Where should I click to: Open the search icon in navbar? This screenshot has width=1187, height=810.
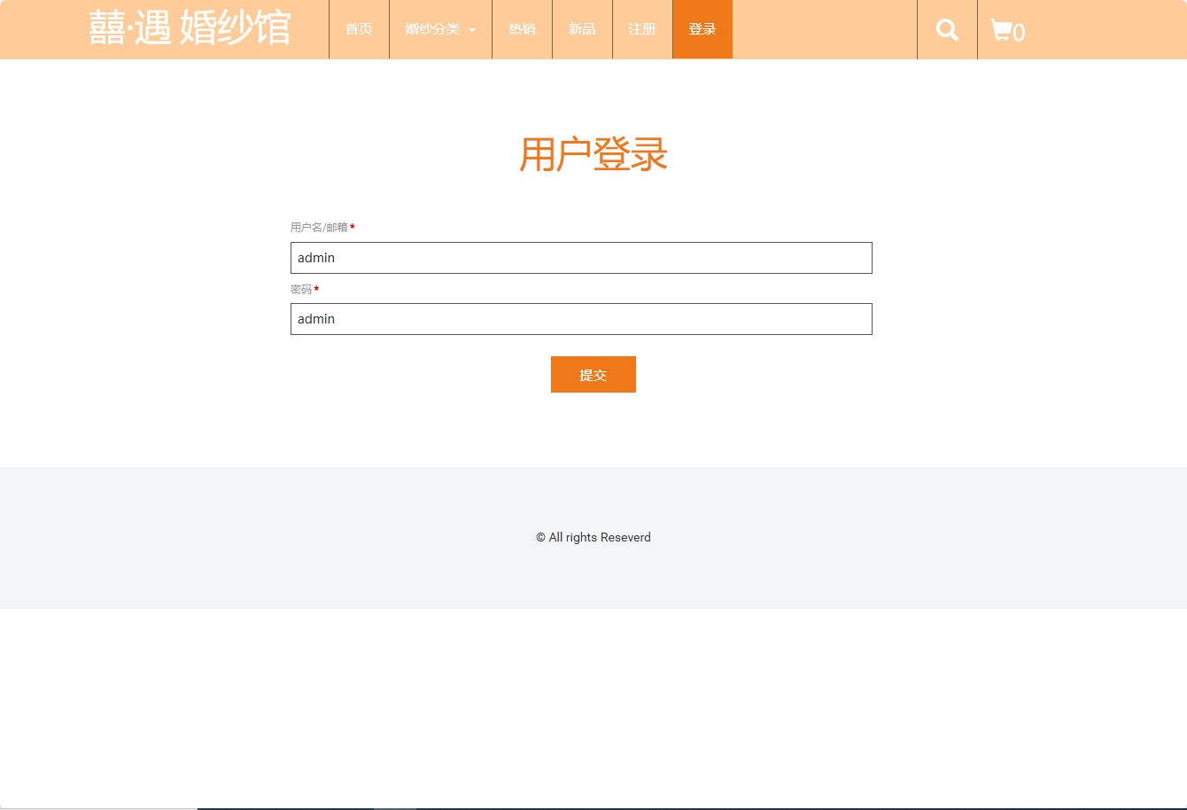pyautogui.click(x=946, y=29)
